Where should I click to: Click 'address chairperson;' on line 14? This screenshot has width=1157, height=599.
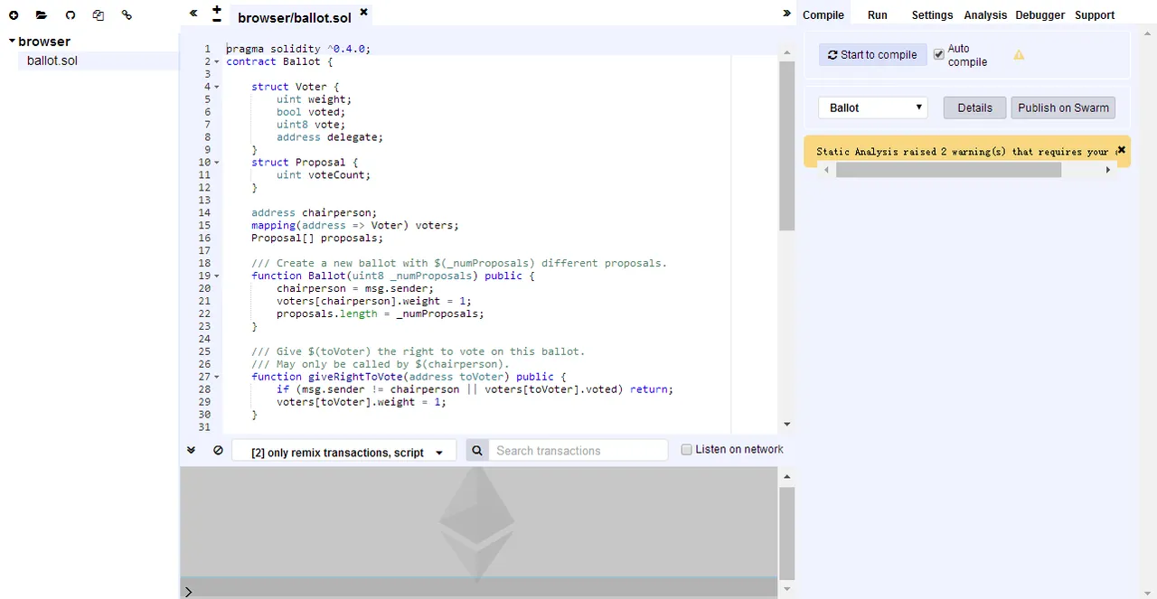coord(315,213)
